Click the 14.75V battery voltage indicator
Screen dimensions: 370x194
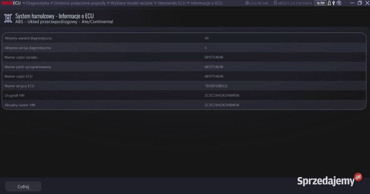pos(320,3)
